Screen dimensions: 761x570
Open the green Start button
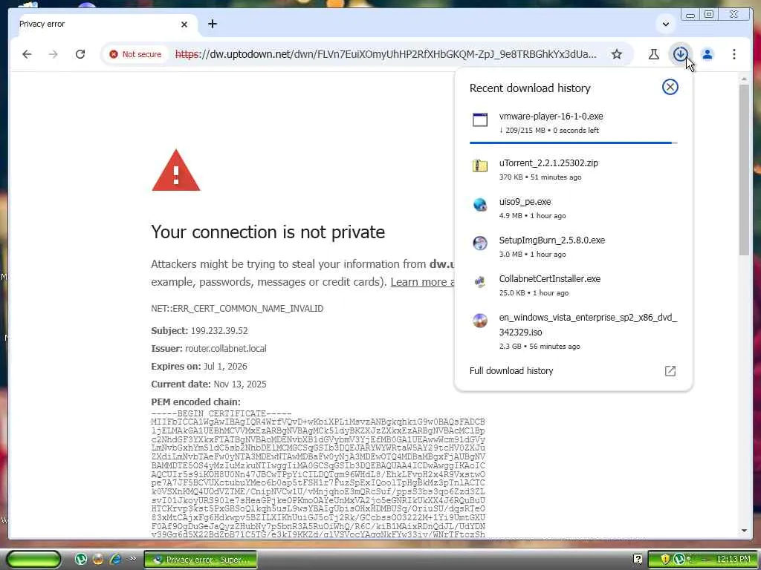click(33, 560)
